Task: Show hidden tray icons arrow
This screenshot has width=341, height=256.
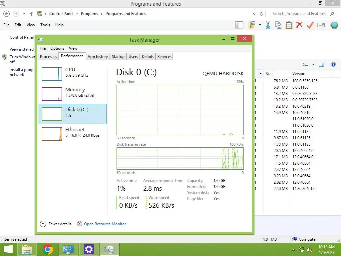Action: tap(293, 250)
